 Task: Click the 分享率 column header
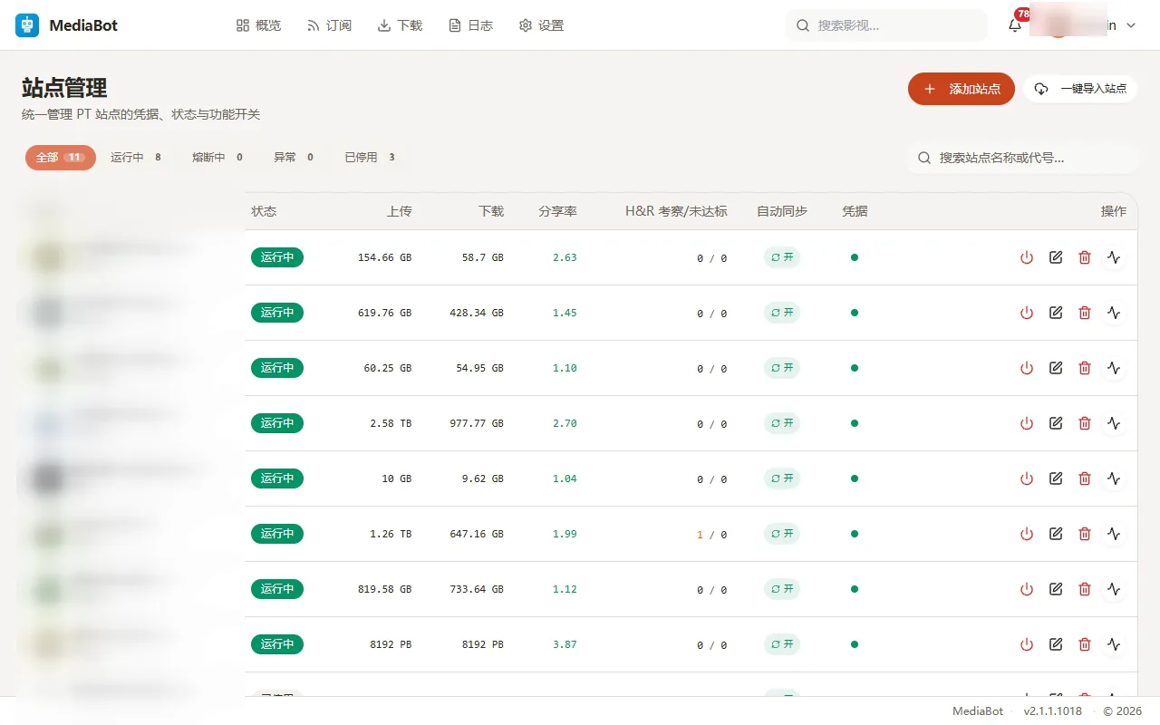coord(557,211)
